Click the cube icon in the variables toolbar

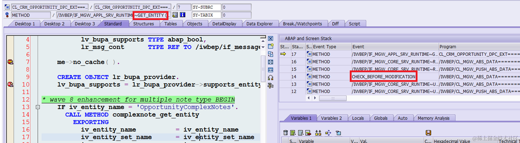(339, 133)
